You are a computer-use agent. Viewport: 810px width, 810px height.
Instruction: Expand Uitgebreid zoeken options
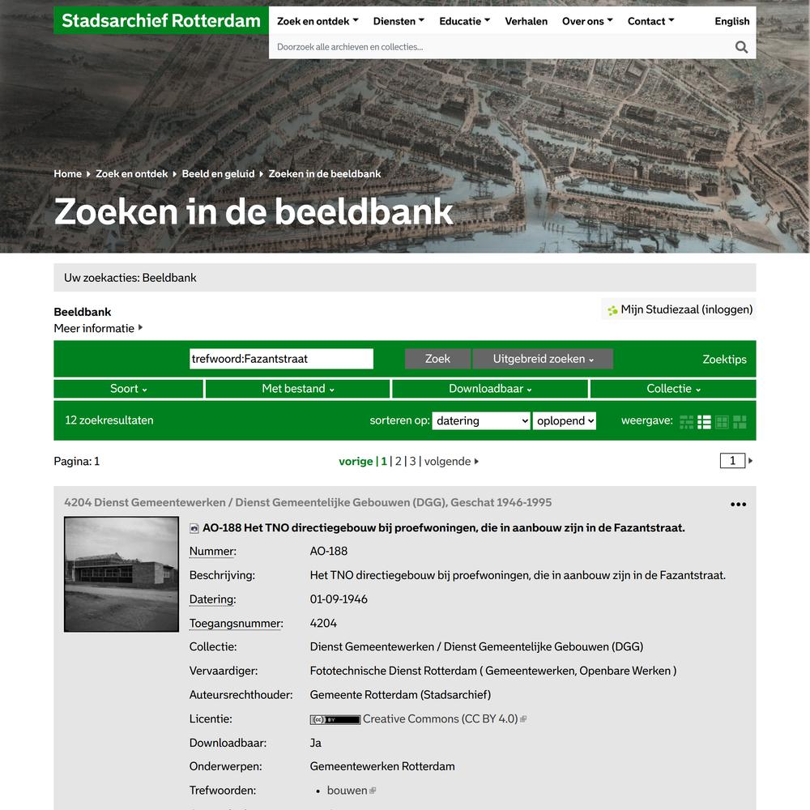543,359
